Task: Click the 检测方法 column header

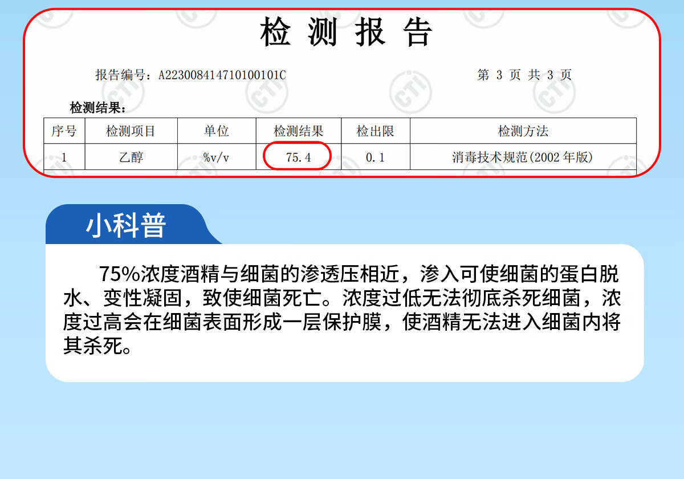Action: [523, 131]
